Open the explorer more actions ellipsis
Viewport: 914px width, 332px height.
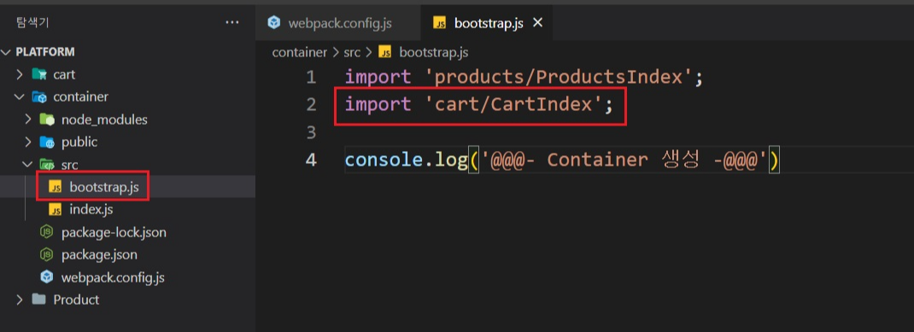[232, 23]
